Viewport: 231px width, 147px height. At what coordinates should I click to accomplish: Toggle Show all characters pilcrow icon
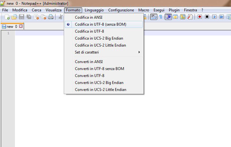(161, 17)
